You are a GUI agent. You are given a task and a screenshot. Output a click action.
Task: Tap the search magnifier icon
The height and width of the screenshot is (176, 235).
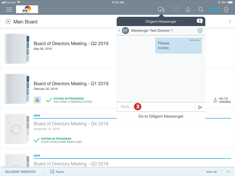[201, 10]
